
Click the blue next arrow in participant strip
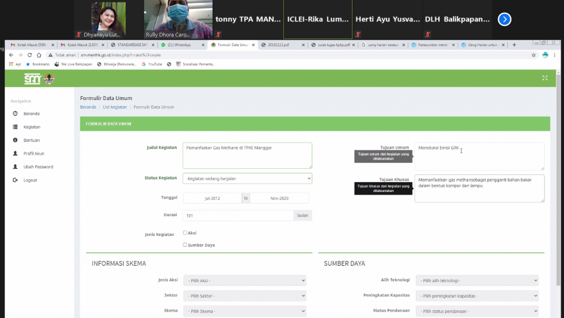coord(505,19)
